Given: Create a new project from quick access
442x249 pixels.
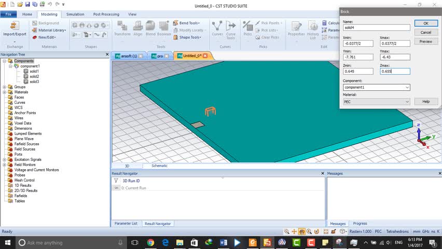Looking at the screenshot, I should click(x=12, y=4).
